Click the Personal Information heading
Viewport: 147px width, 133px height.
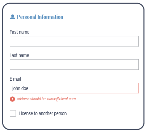40,17
